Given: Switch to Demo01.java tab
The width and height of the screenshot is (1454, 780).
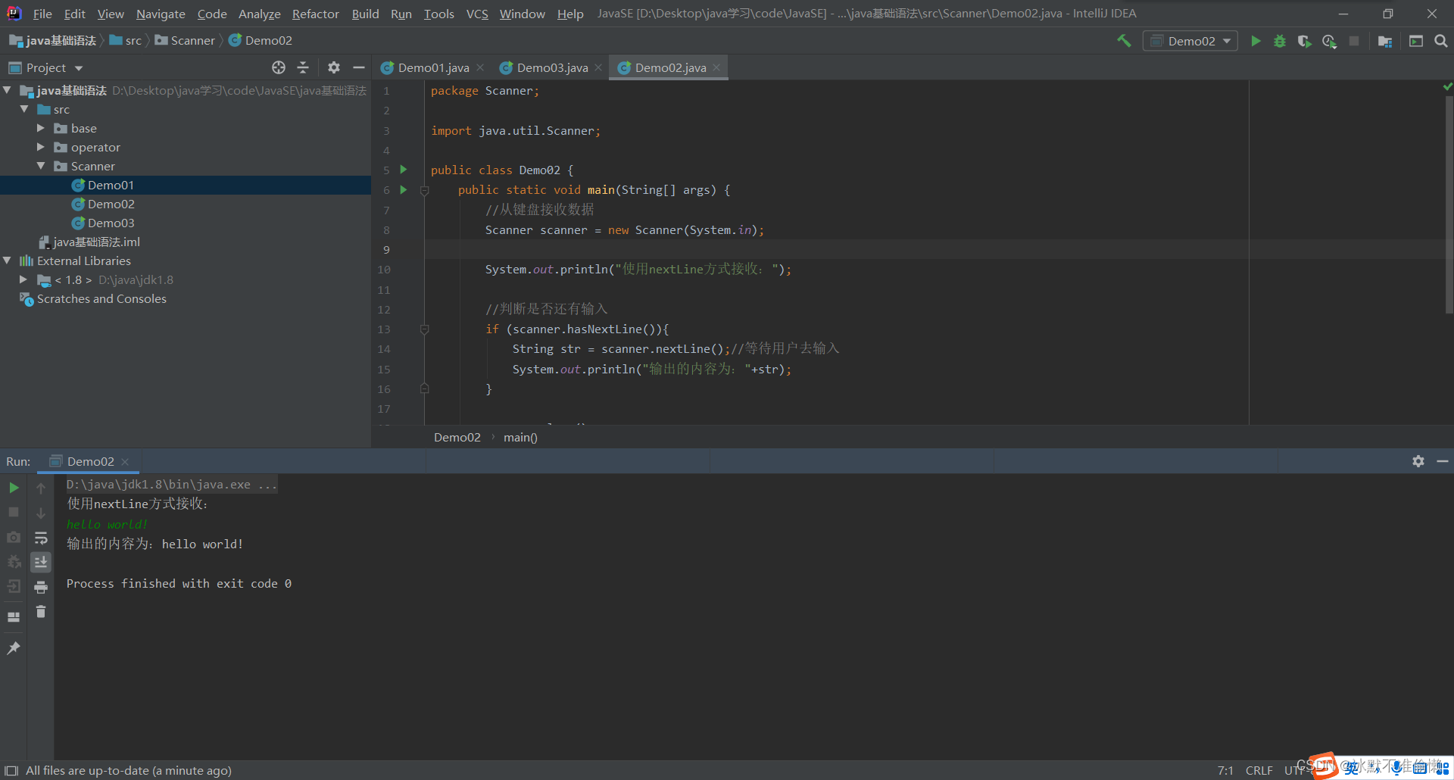Looking at the screenshot, I should coord(433,67).
